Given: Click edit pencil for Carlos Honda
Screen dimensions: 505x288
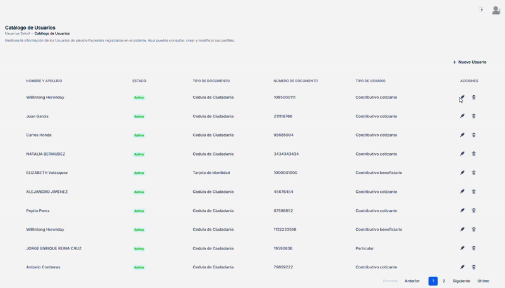Looking at the screenshot, I should pos(462,135).
